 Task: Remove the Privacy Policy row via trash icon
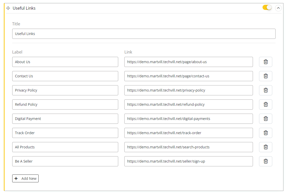tap(265, 90)
